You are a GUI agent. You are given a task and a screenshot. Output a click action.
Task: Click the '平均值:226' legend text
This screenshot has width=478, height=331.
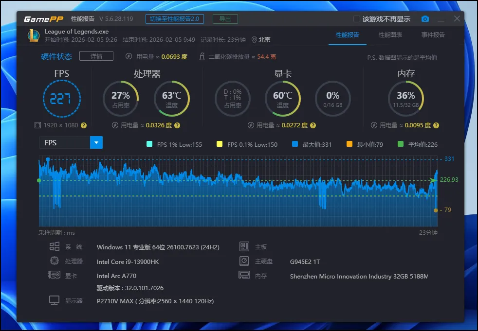tap(423, 145)
